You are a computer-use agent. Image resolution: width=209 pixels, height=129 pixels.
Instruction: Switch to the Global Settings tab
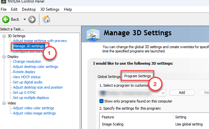click(x=109, y=77)
